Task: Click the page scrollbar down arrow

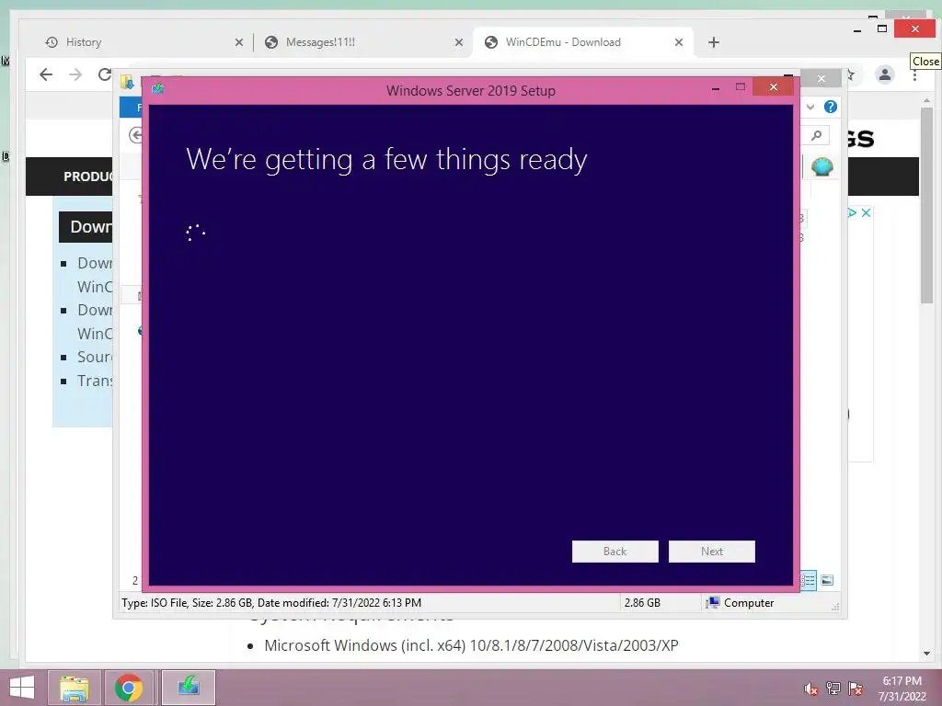Action: pyautogui.click(x=927, y=654)
